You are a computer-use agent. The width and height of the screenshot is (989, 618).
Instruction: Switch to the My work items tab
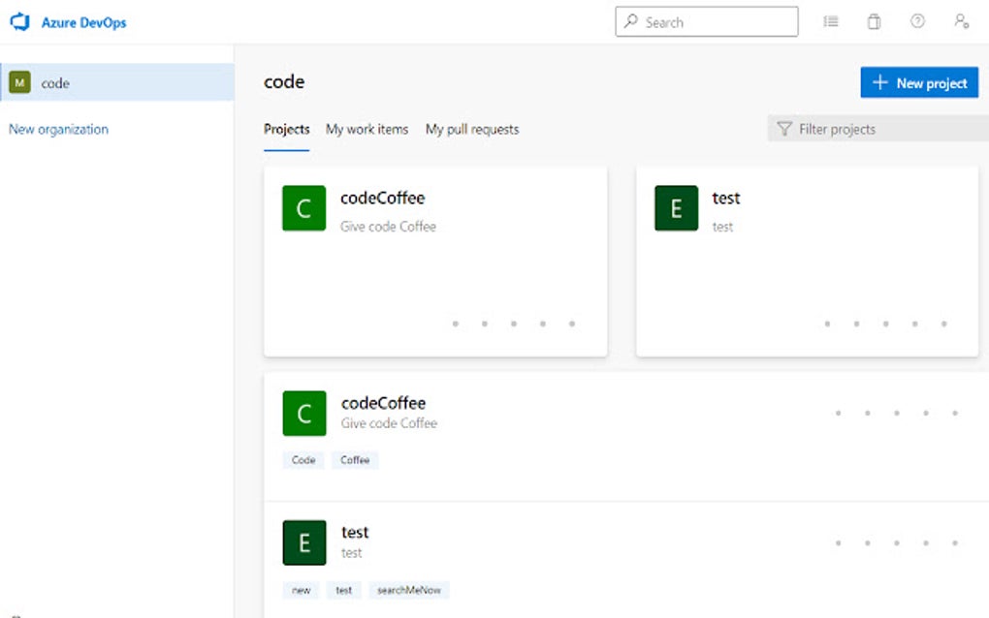[x=367, y=129]
